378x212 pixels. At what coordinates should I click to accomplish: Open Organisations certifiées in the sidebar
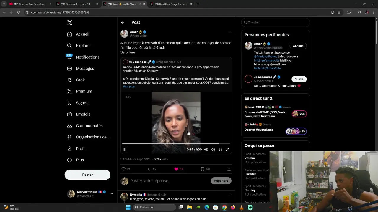(88, 137)
